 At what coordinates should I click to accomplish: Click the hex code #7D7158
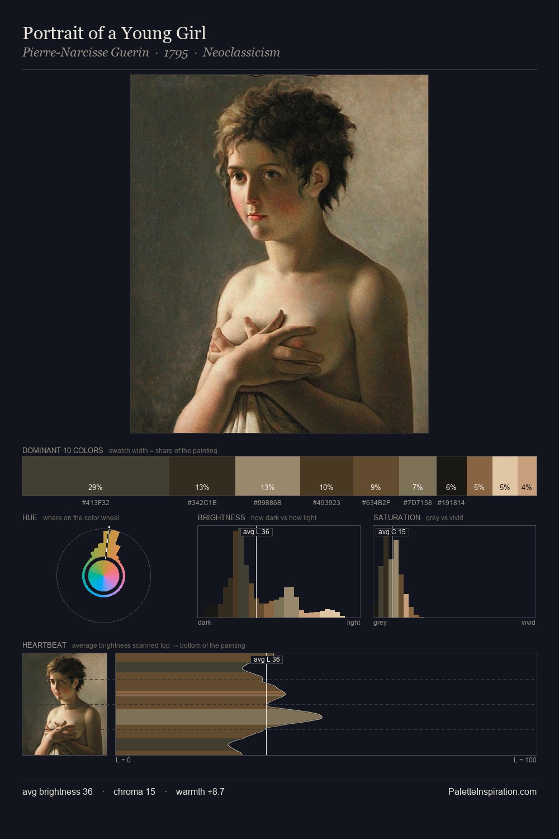point(418,503)
